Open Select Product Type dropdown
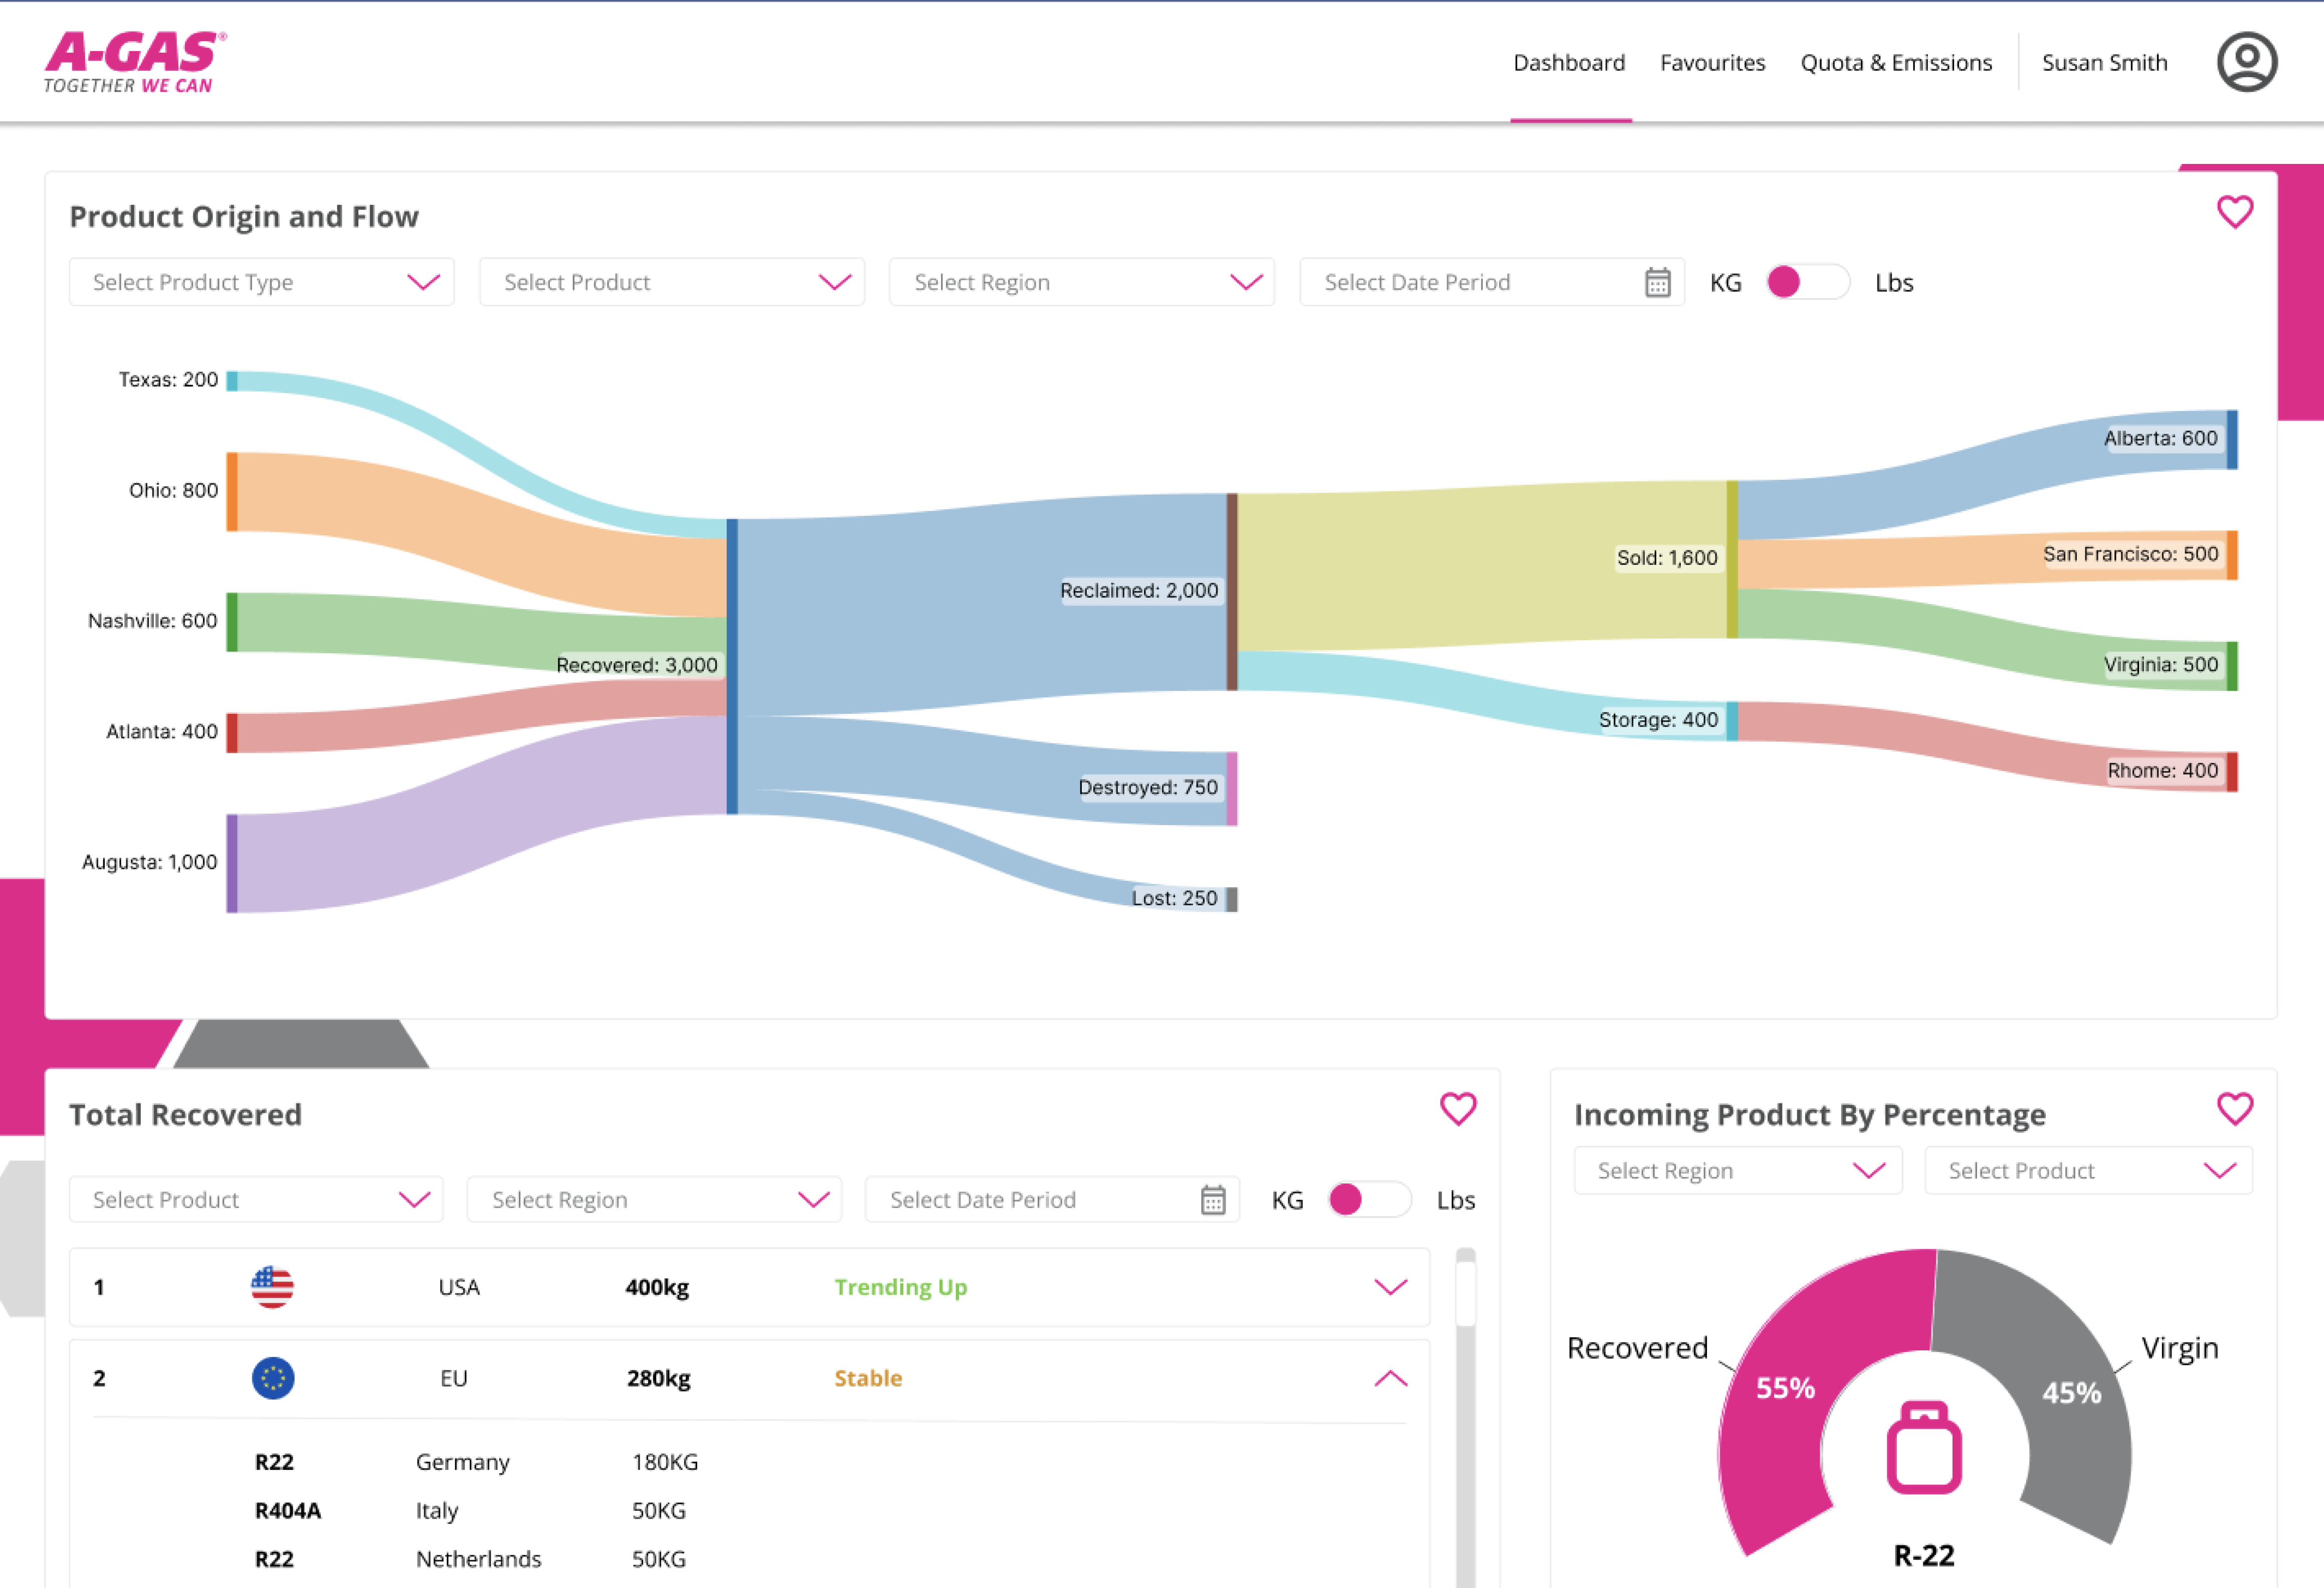This screenshot has height=1588, width=2324. 261,282
